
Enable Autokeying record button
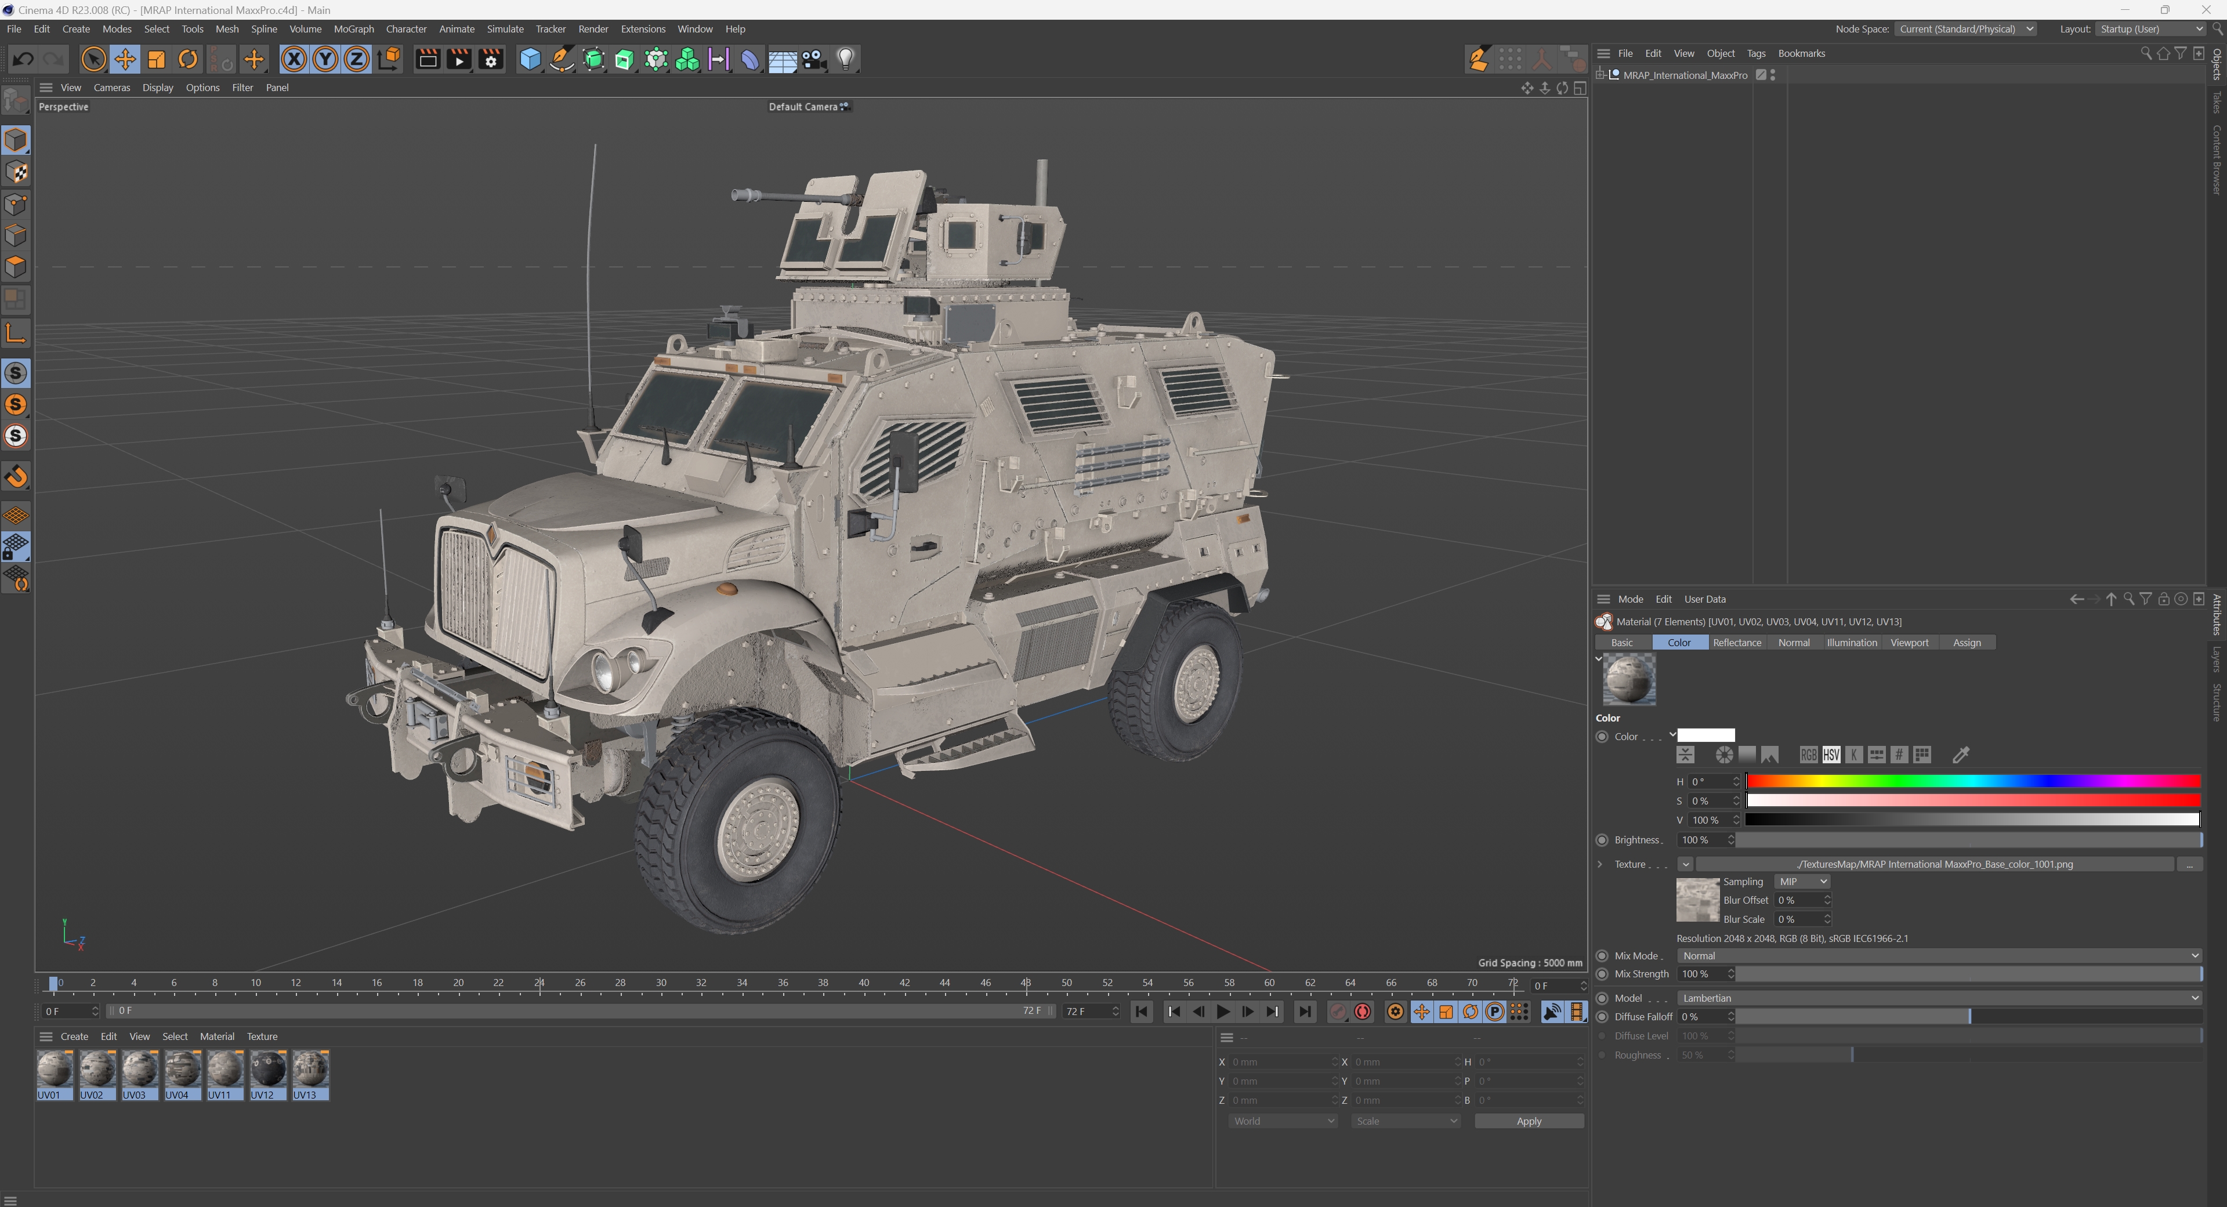(1363, 1012)
